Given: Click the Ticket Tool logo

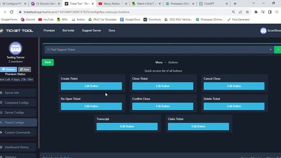Looking at the screenshot, I should coord(17,31).
